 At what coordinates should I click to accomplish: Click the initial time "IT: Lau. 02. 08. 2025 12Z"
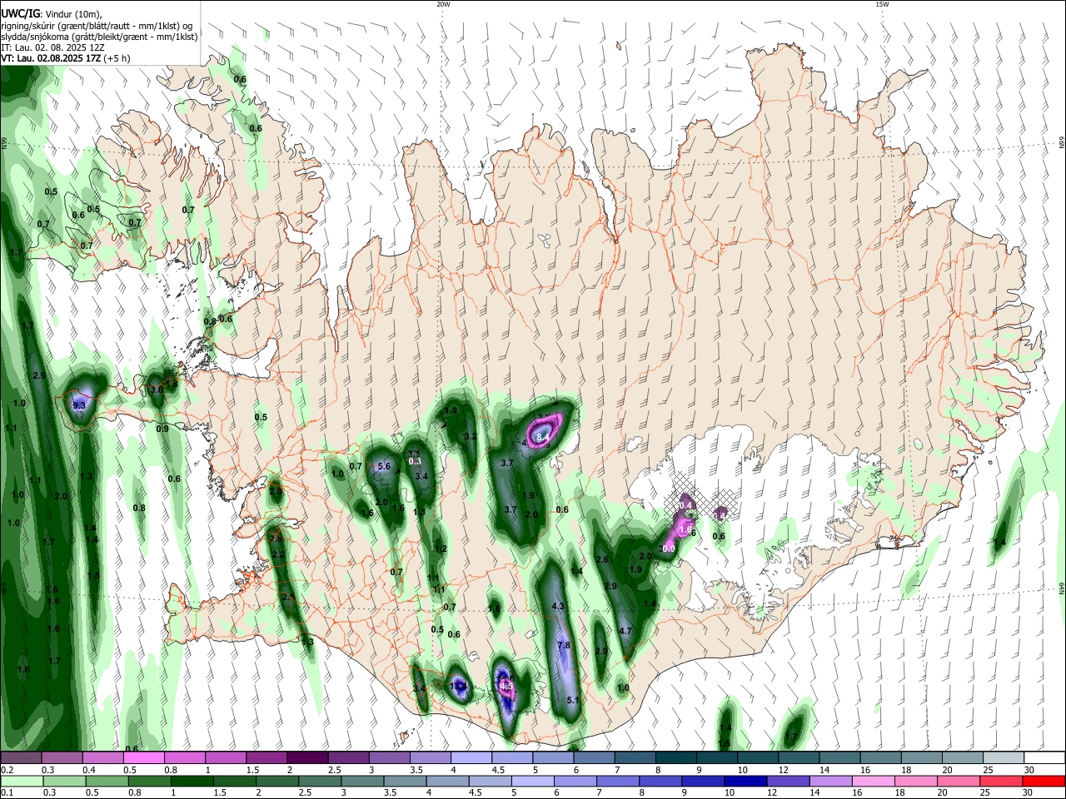coord(52,47)
